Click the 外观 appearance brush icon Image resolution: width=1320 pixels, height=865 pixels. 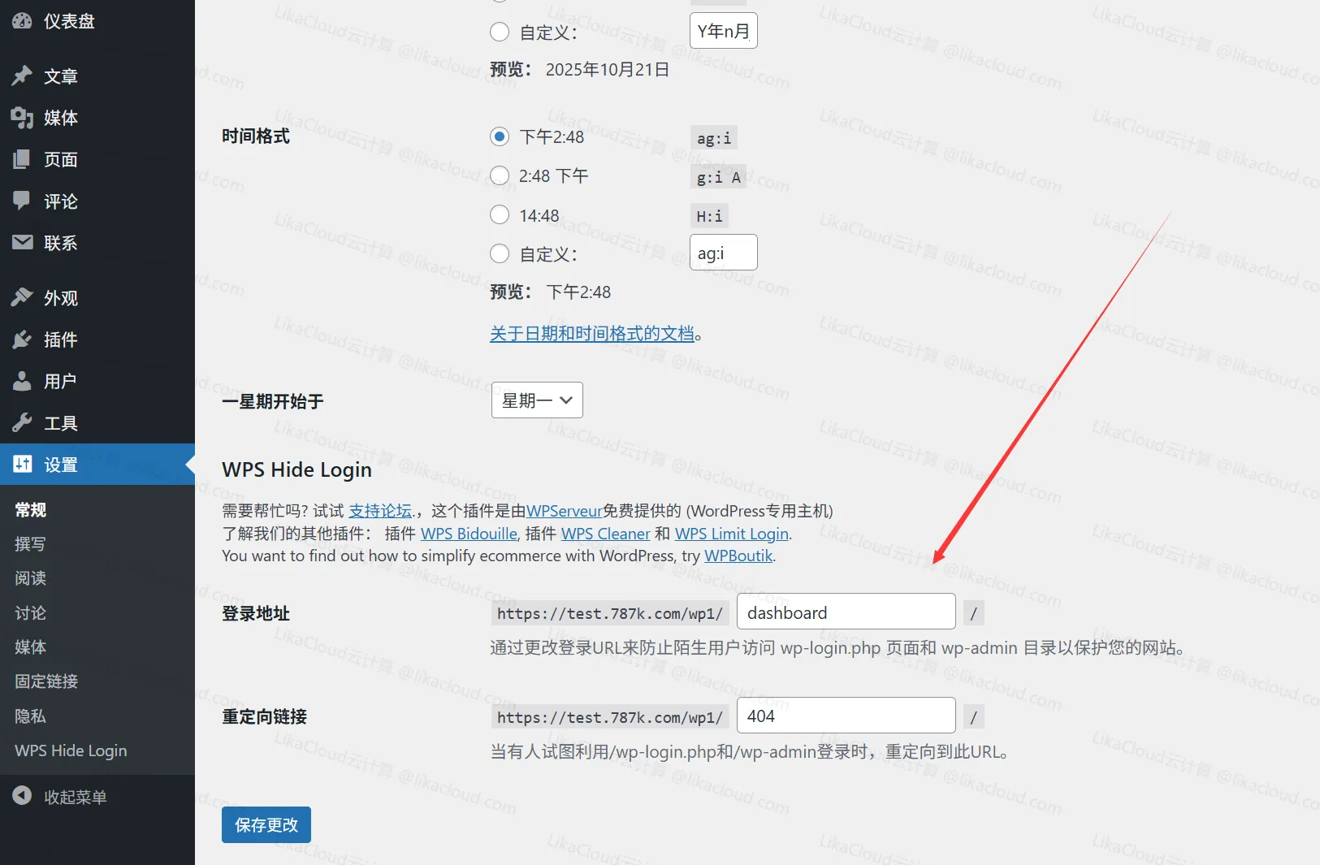coord(22,297)
